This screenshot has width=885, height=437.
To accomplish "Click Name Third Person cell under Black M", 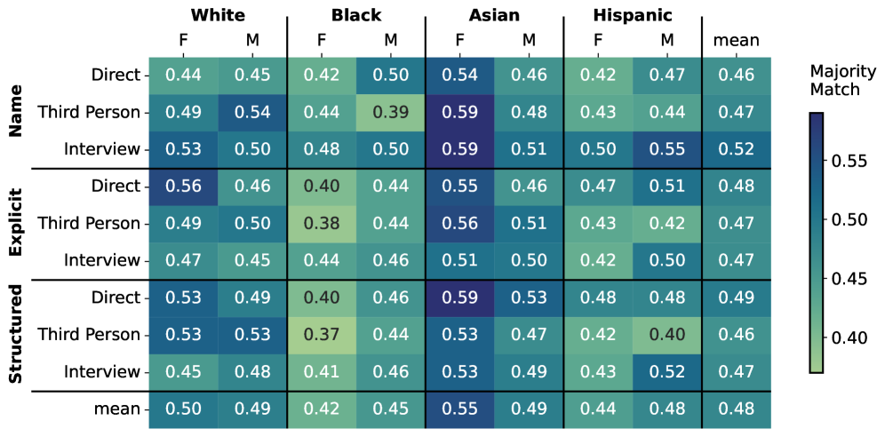I will pyautogui.click(x=391, y=112).
